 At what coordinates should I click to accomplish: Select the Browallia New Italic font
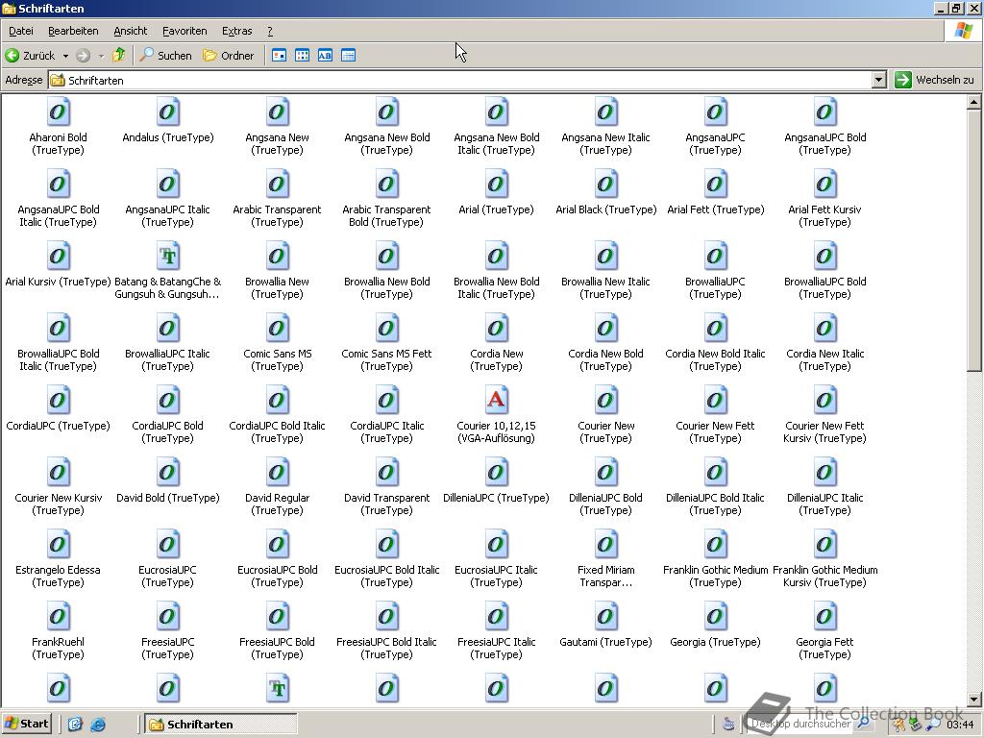point(605,258)
